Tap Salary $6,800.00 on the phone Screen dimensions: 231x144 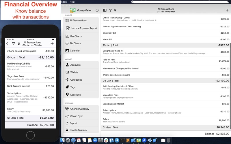[x=31, y=110]
